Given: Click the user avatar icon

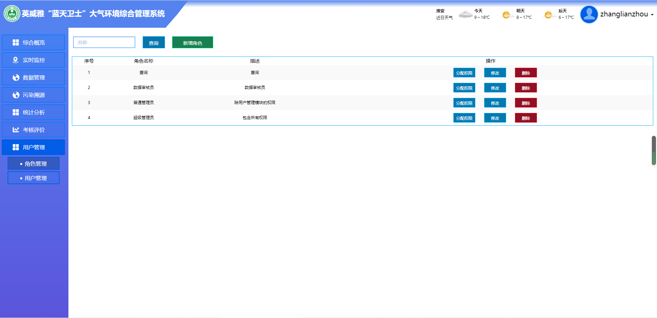Looking at the screenshot, I should 589,14.
